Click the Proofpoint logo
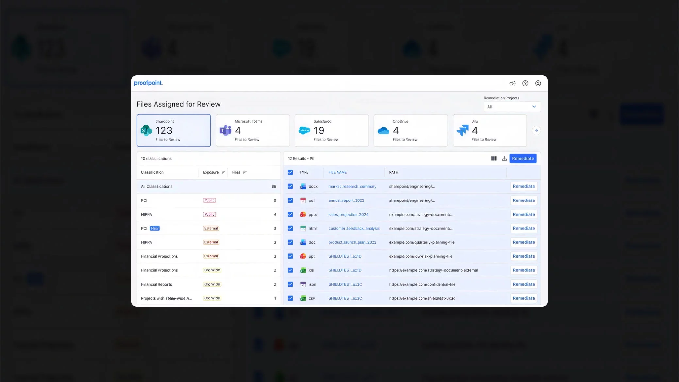 point(148,83)
